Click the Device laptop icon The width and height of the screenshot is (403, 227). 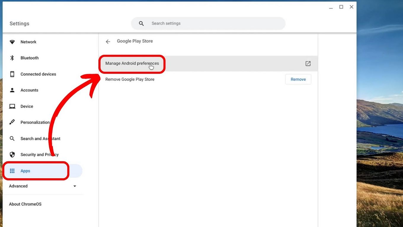click(x=12, y=106)
